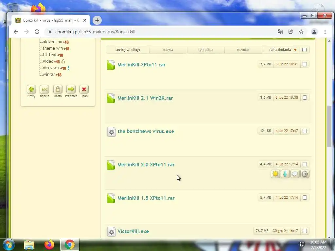Check the box for MerlinKill 2.1 Win2K.rar
The height and width of the screenshot is (251, 335).
coord(305,97)
